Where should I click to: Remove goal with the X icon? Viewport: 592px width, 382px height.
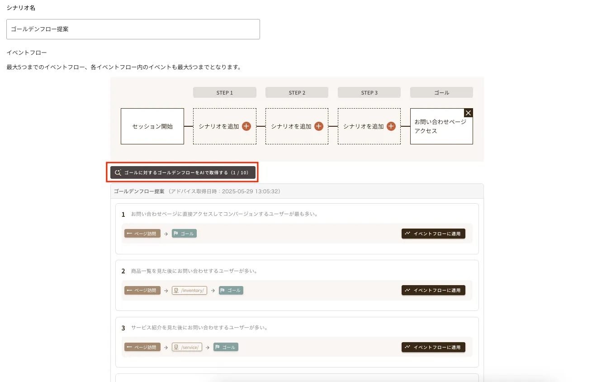tap(469, 113)
